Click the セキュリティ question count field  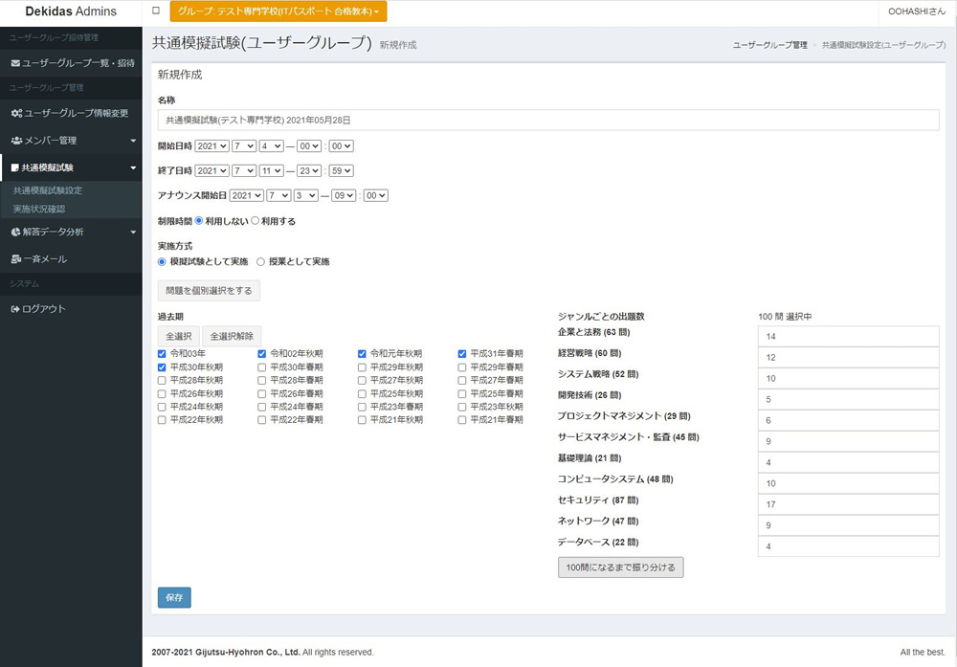(848, 504)
